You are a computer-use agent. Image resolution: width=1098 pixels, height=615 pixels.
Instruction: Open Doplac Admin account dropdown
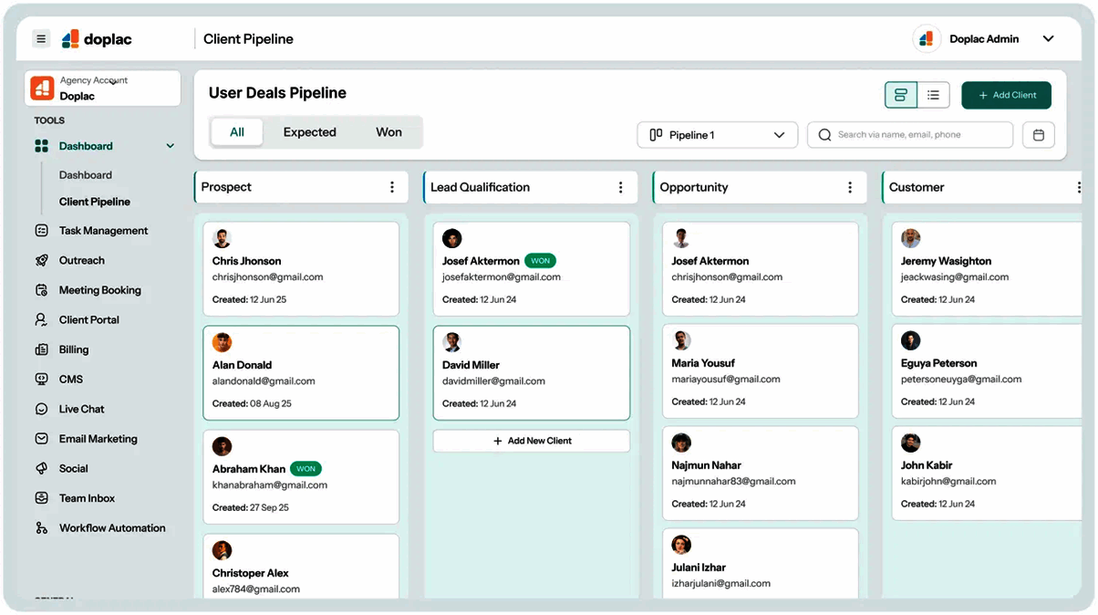(1048, 39)
